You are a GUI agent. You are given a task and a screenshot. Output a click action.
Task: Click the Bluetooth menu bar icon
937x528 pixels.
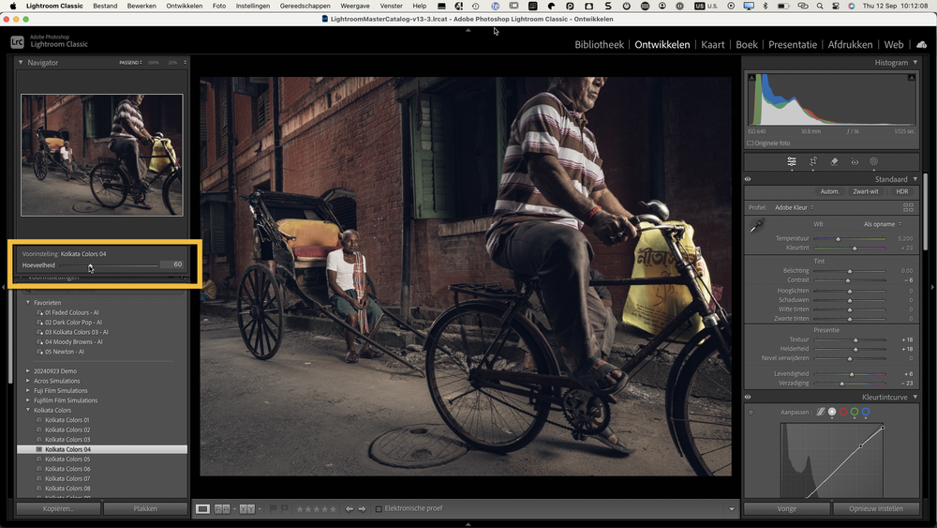coord(765,6)
